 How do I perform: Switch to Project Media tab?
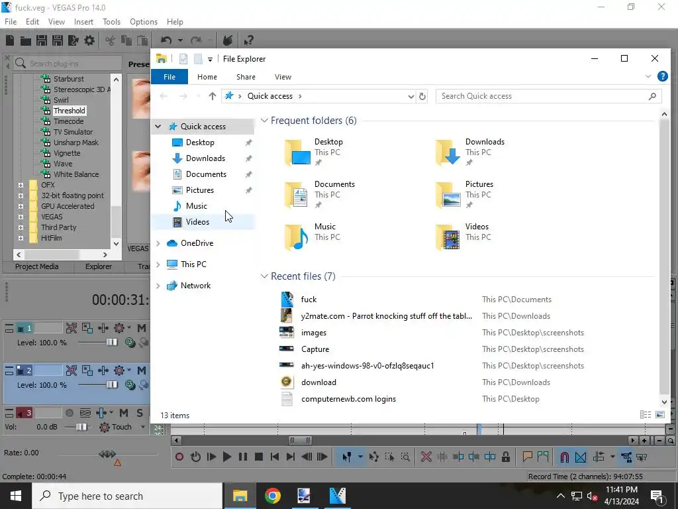(37, 266)
